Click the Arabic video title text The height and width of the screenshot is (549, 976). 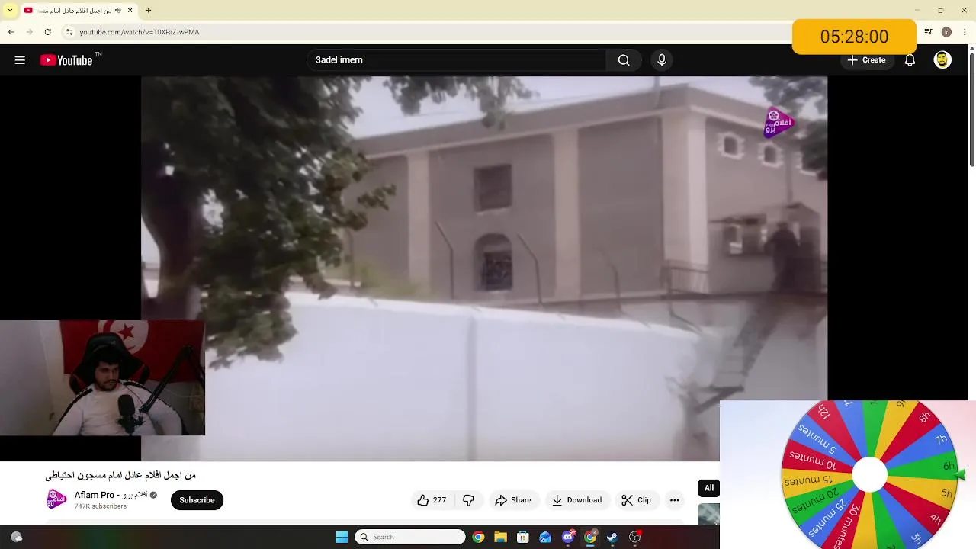pos(120,475)
